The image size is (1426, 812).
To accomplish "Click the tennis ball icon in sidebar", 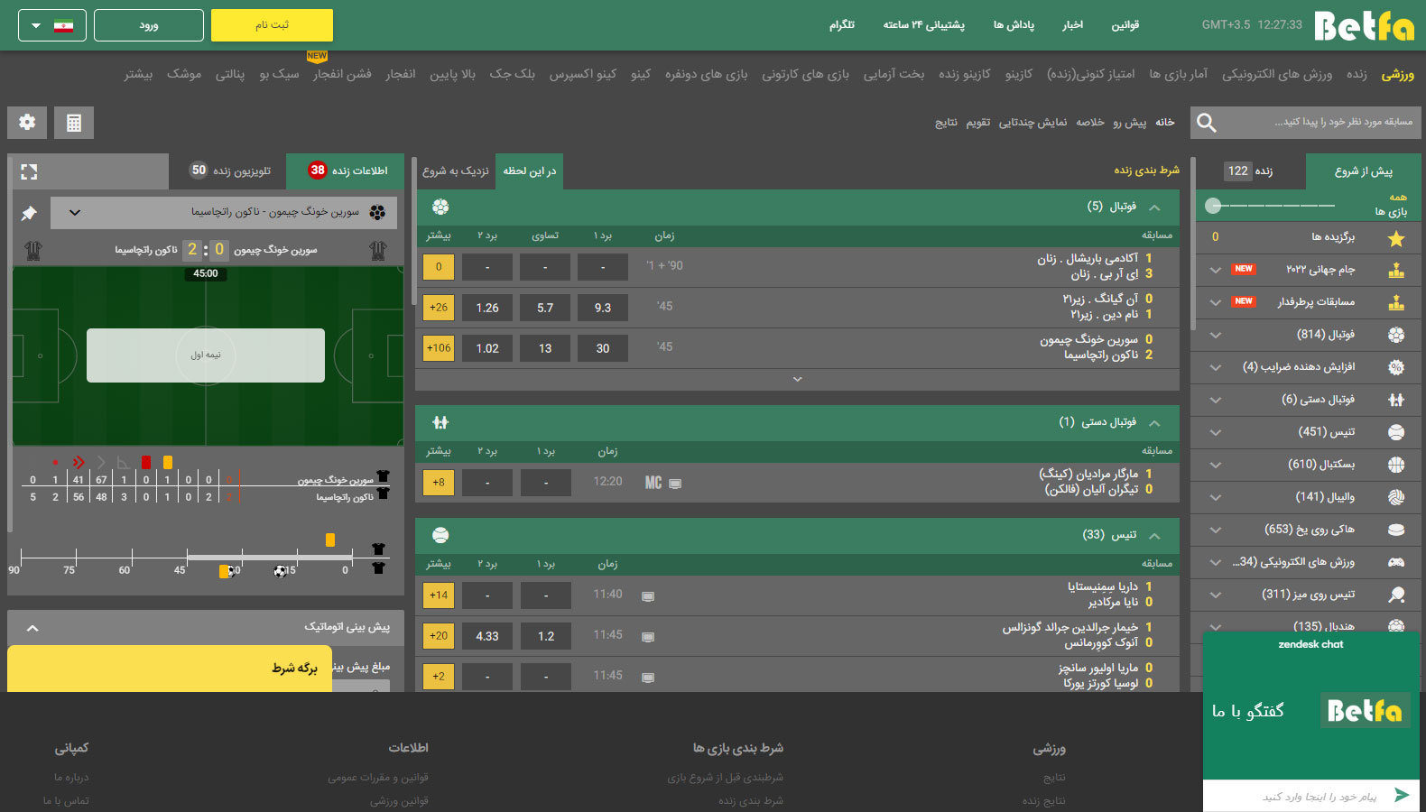I will 1396,432.
